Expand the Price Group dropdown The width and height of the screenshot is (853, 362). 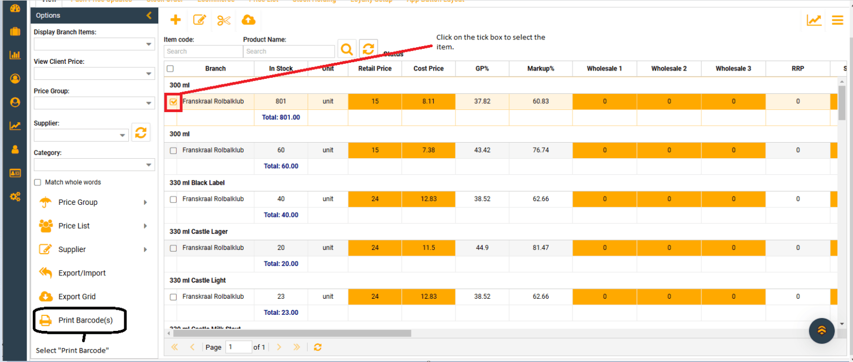pos(94,103)
